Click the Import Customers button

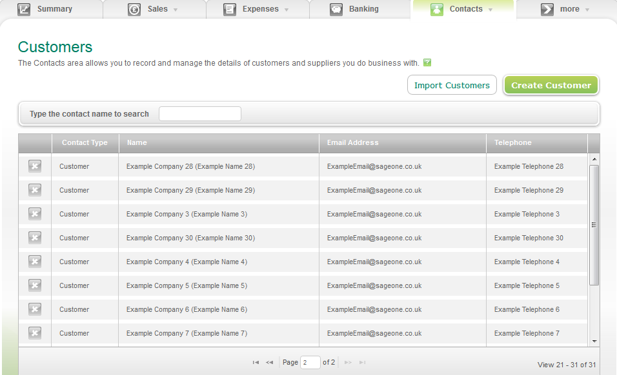click(452, 84)
